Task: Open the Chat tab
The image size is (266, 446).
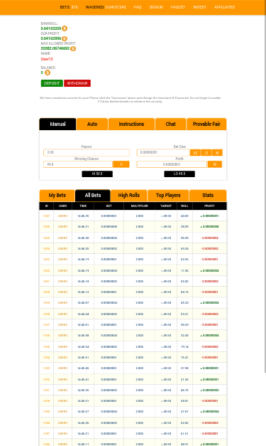Action: coord(170,124)
